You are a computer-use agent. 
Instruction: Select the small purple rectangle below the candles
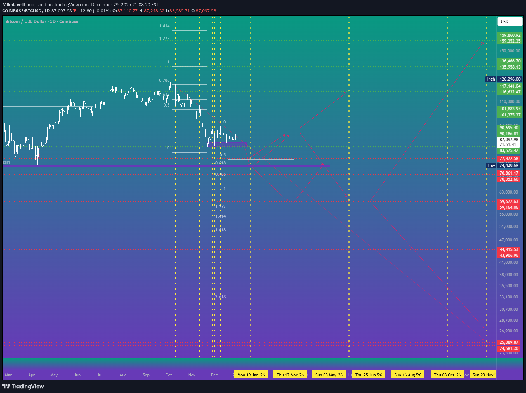point(227,145)
